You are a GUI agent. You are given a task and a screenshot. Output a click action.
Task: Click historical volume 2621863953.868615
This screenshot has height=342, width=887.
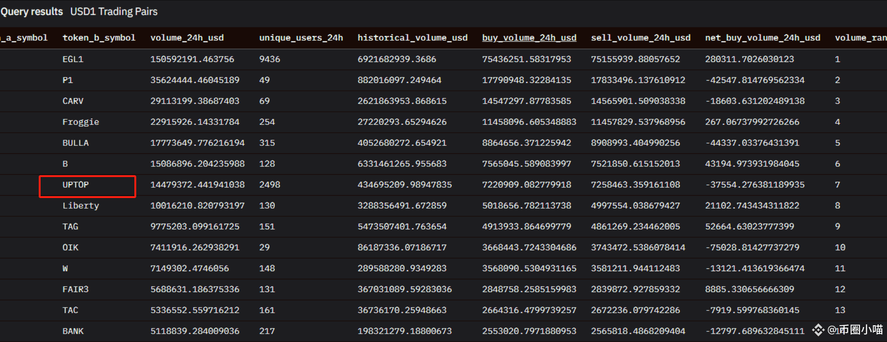[402, 101]
